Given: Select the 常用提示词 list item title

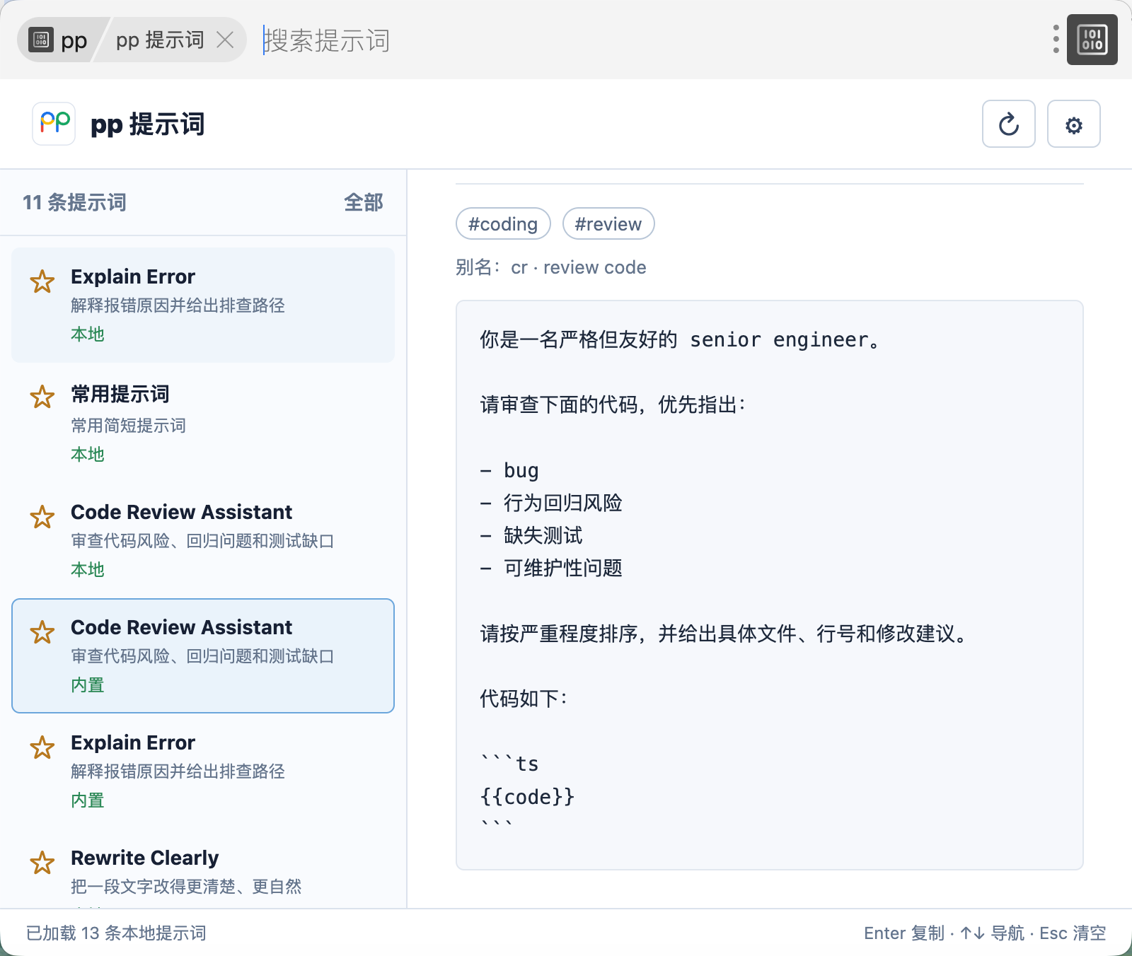Looking at the screenshot, I should pyautogui.click(x=120, y=394).
